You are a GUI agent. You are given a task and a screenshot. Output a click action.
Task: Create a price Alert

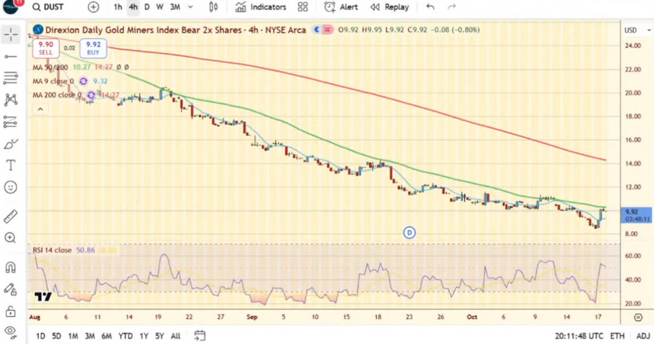coord(341,7)
